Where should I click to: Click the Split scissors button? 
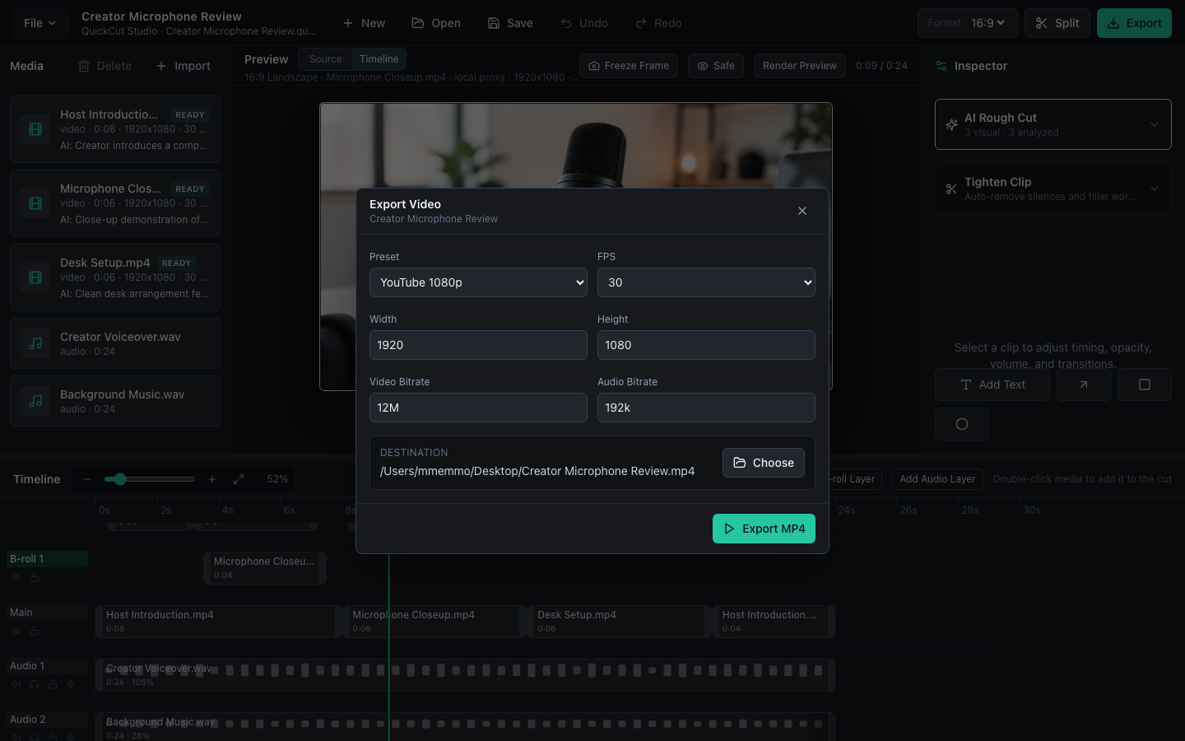click(1057, 23)
